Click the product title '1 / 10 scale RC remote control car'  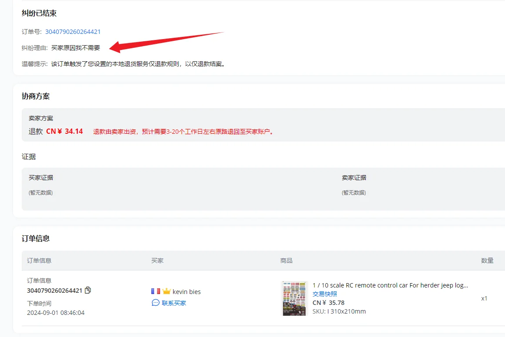point(390,285)
